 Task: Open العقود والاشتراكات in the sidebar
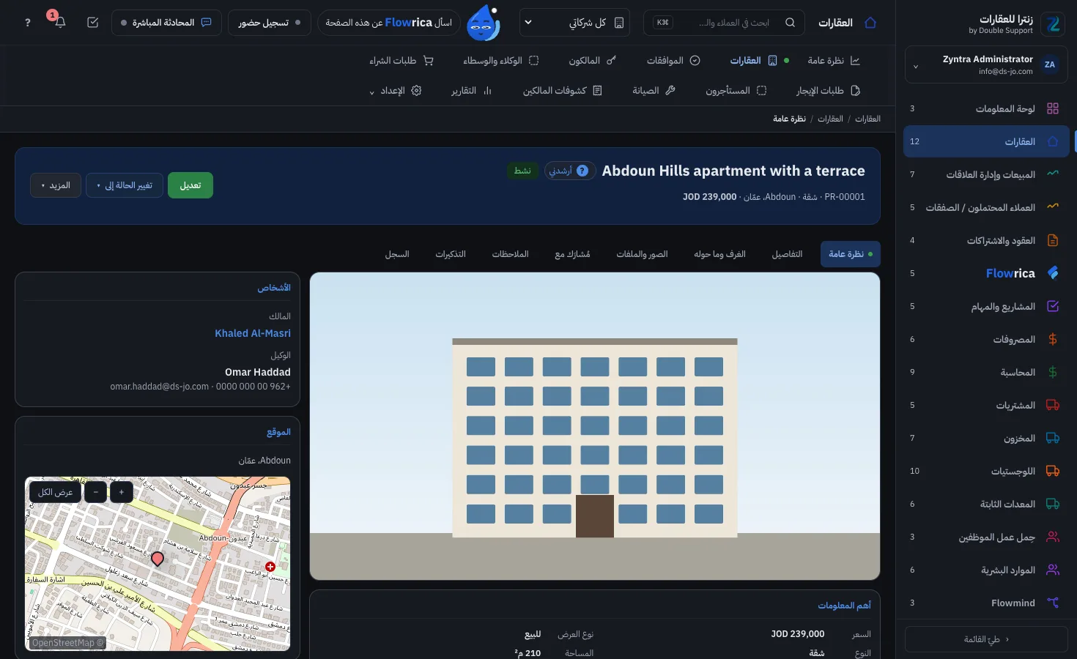coord(986,240)
